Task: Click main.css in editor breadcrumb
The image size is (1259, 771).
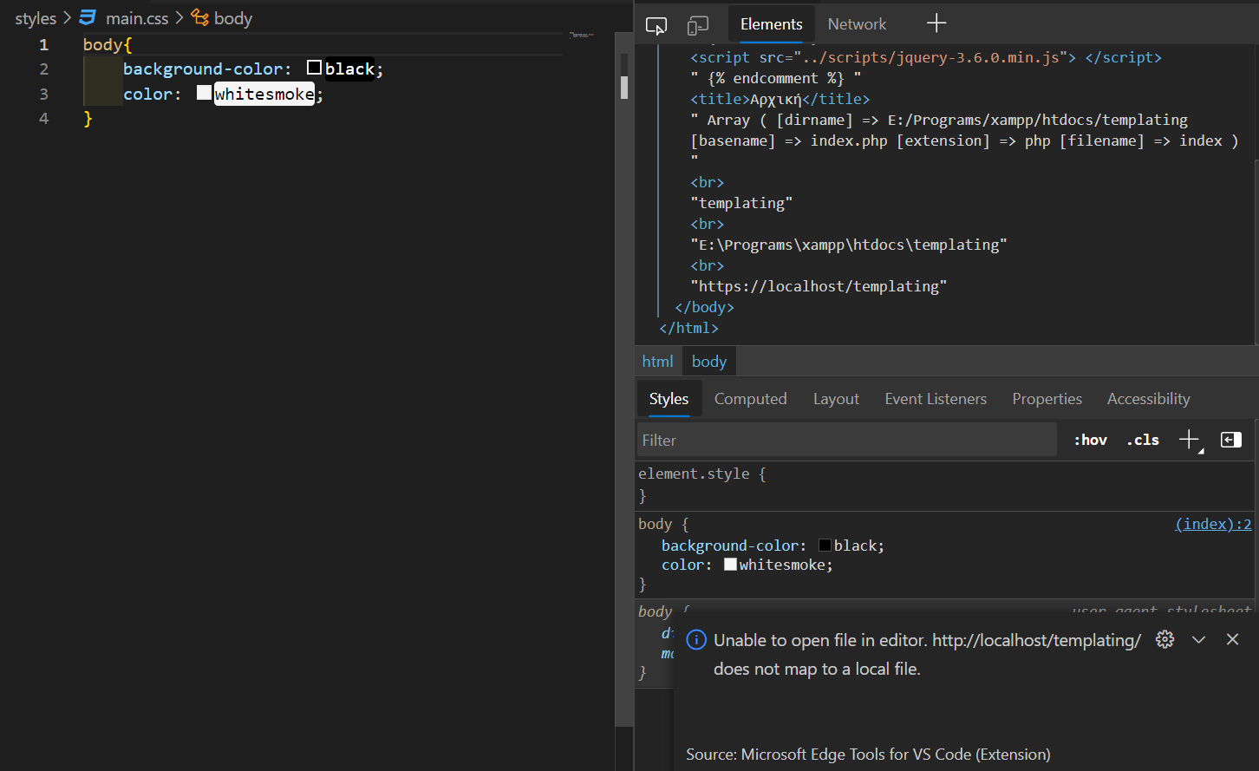Action: [x=137, y=18]
